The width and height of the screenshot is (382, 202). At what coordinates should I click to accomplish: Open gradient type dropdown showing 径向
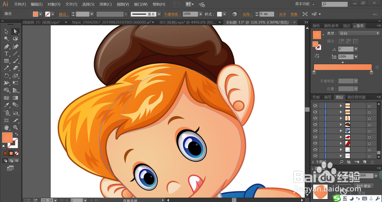coord(359,33)
